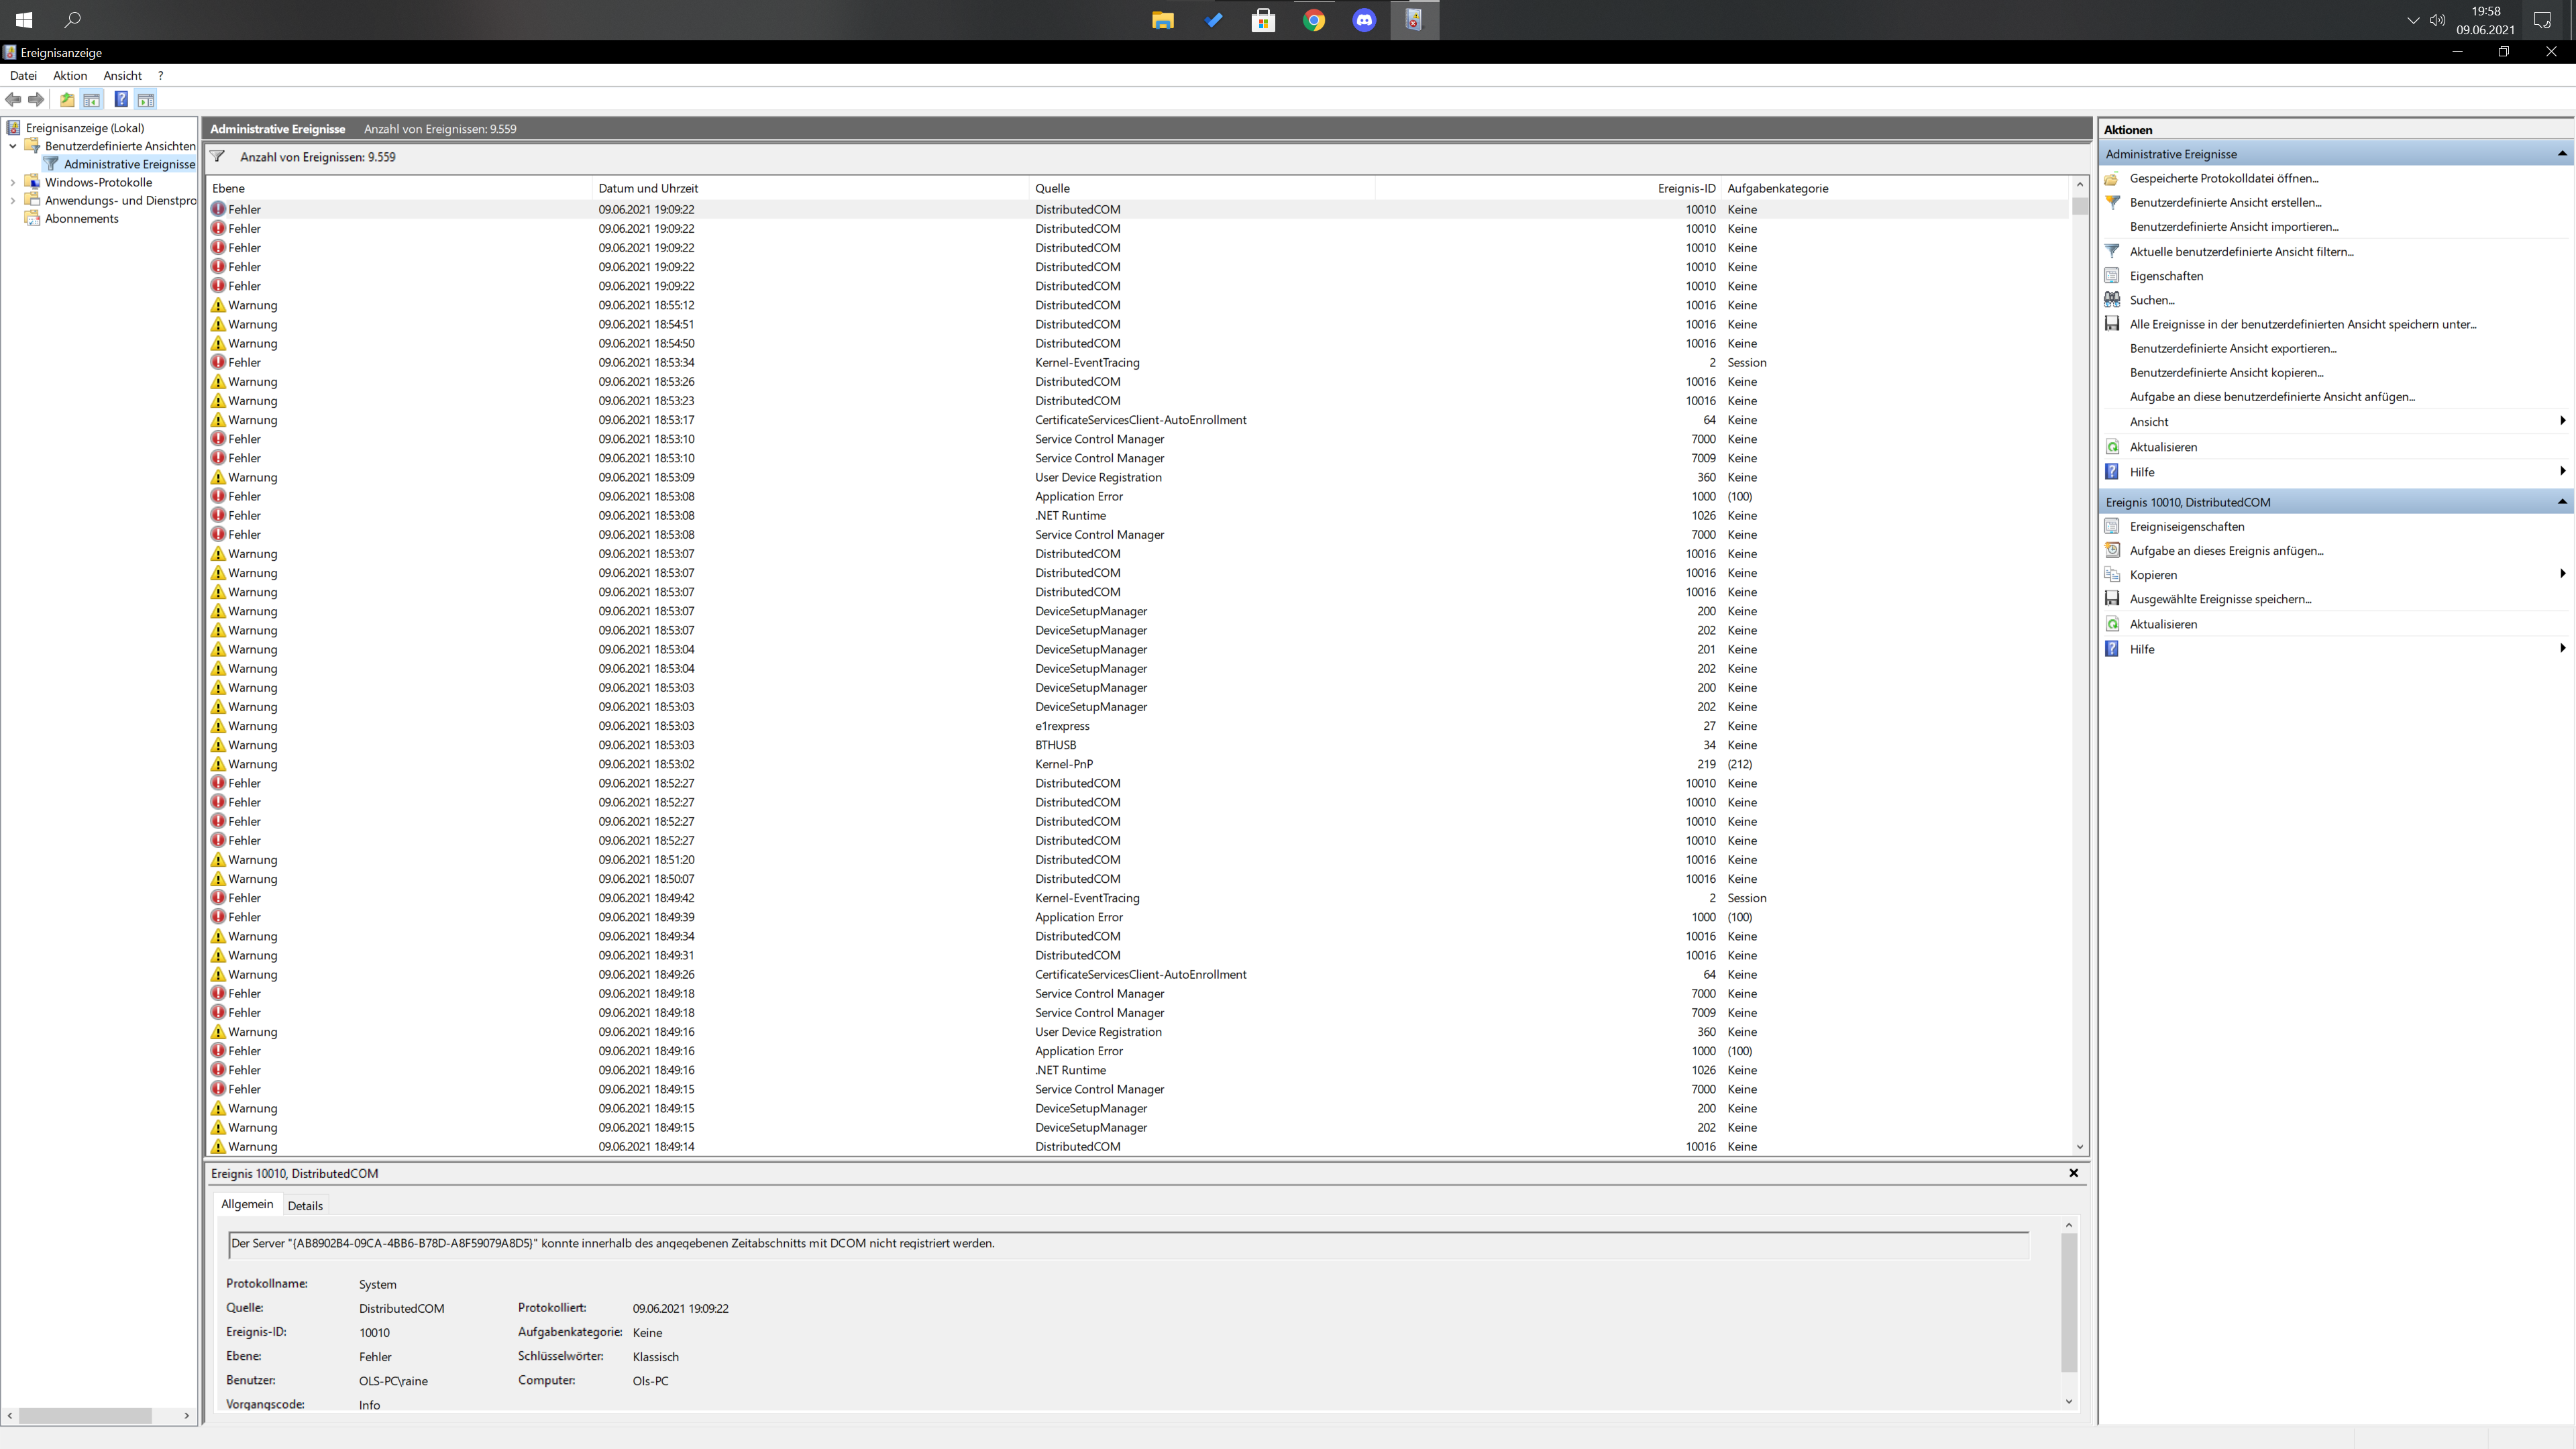Open Suchen binoculars action
Screen dimensions: 2576x1449
coord(2151,300)
